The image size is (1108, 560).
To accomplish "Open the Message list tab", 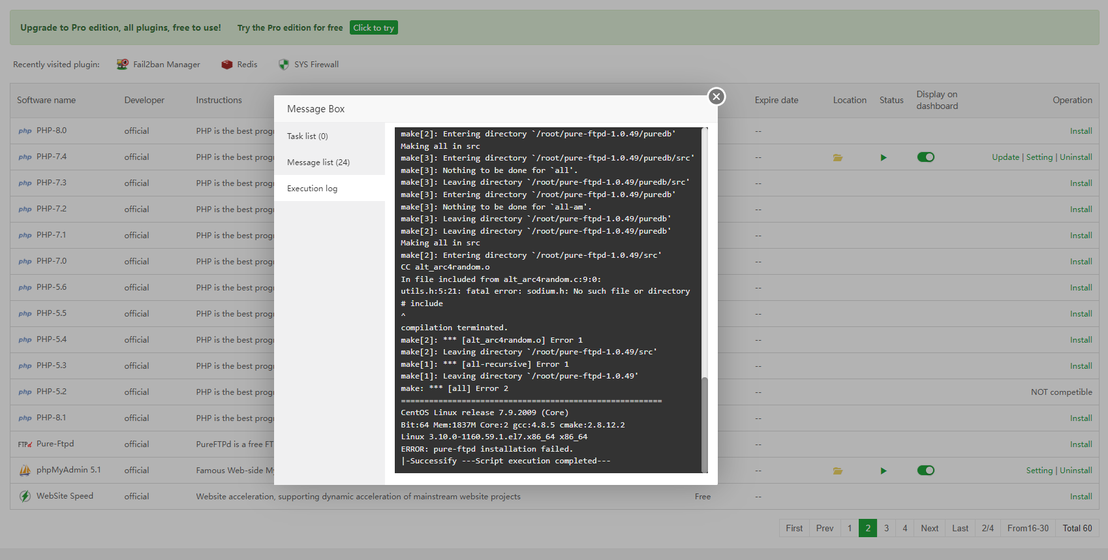I will click(x=318, y=163).
